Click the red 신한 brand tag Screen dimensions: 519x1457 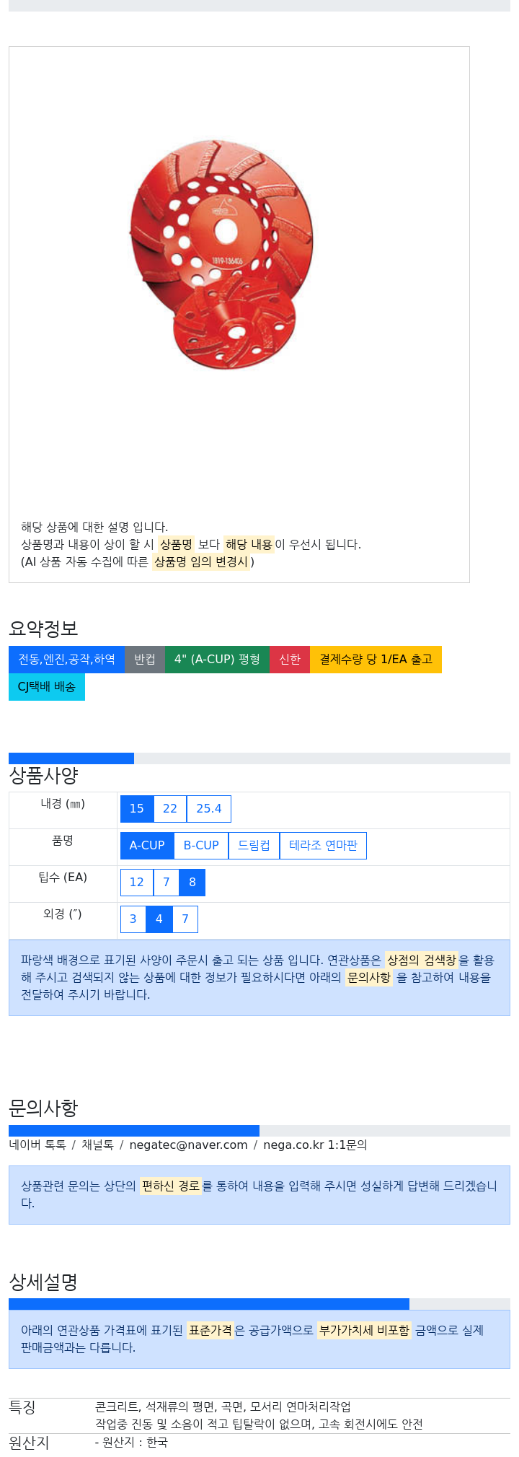pyautogui.click(x=290, y=659)
